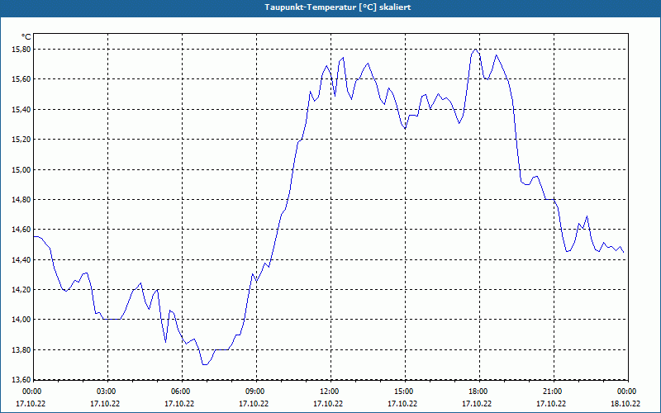This screenshot has height=413, width=661.
Task: Select the 17.10.22 date under 03:00
Action: 106,404
